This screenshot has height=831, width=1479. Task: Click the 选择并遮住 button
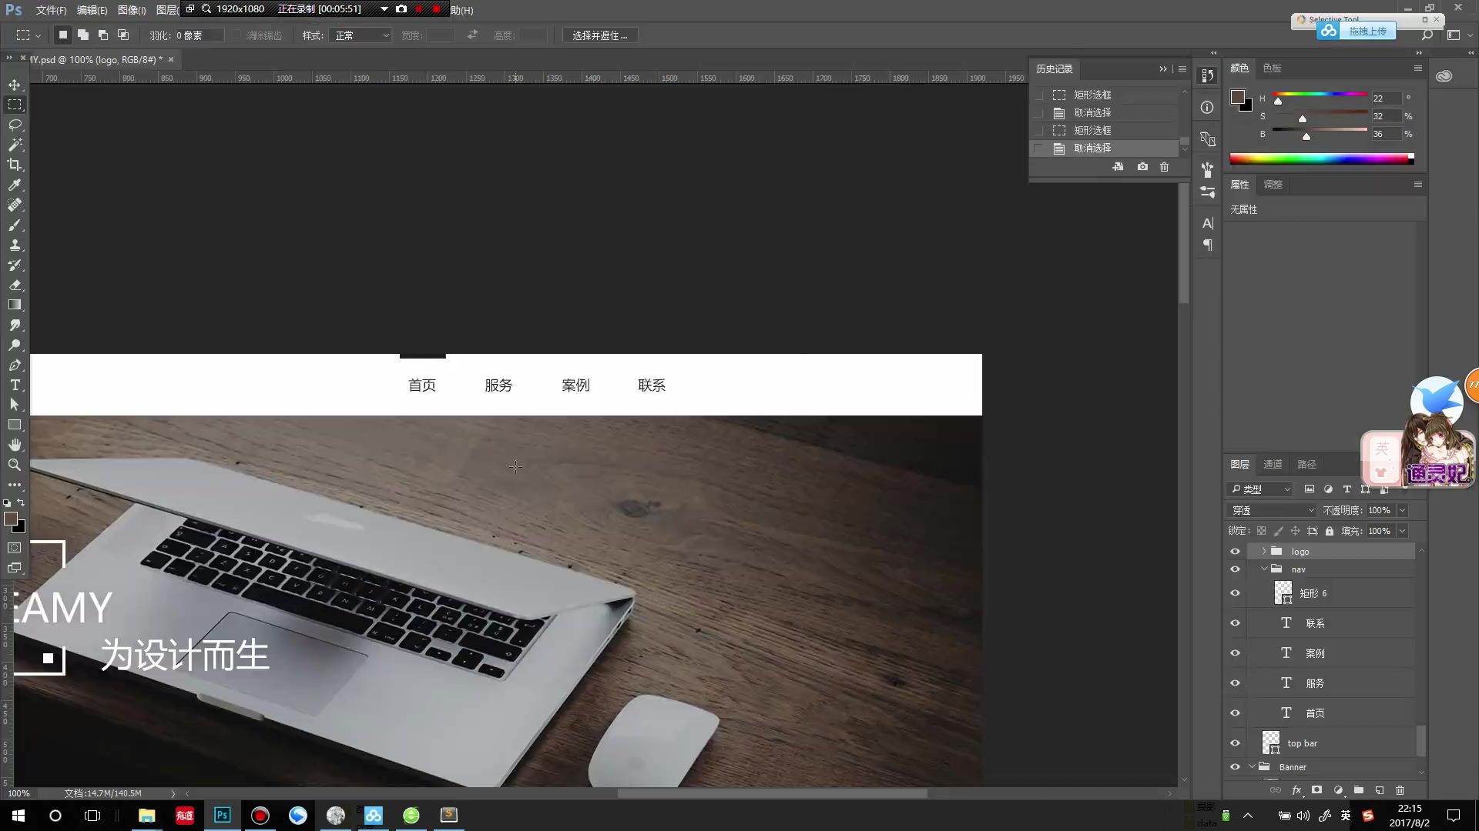[600, 35]
